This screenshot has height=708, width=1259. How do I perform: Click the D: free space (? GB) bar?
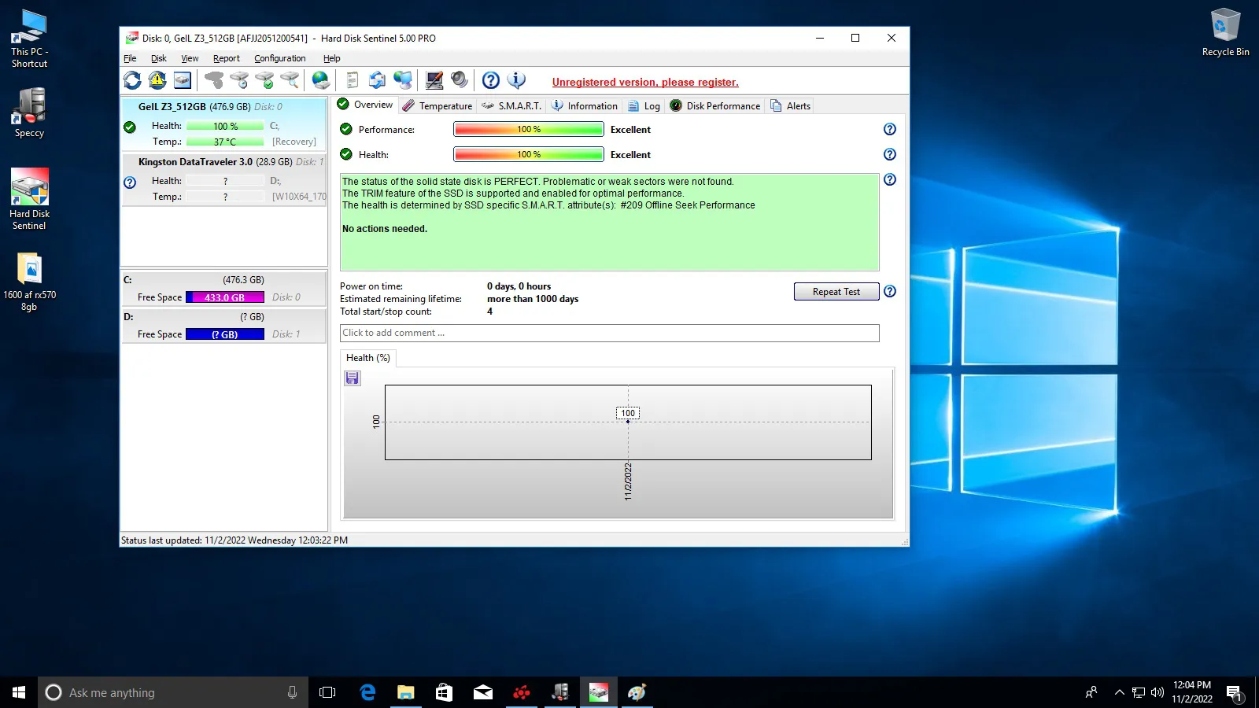click(x=225, y=334)
